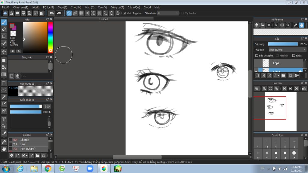Open Zoom from the taskbar
This screenshot has height=173, width=308.
coord(90,169)
